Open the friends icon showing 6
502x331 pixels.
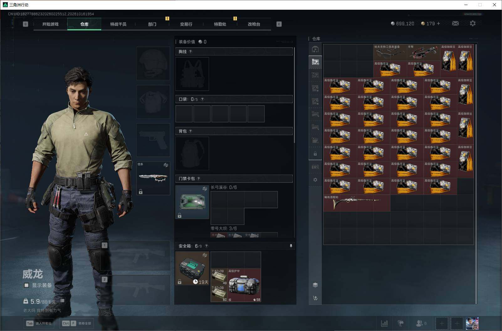coord(421,323)
